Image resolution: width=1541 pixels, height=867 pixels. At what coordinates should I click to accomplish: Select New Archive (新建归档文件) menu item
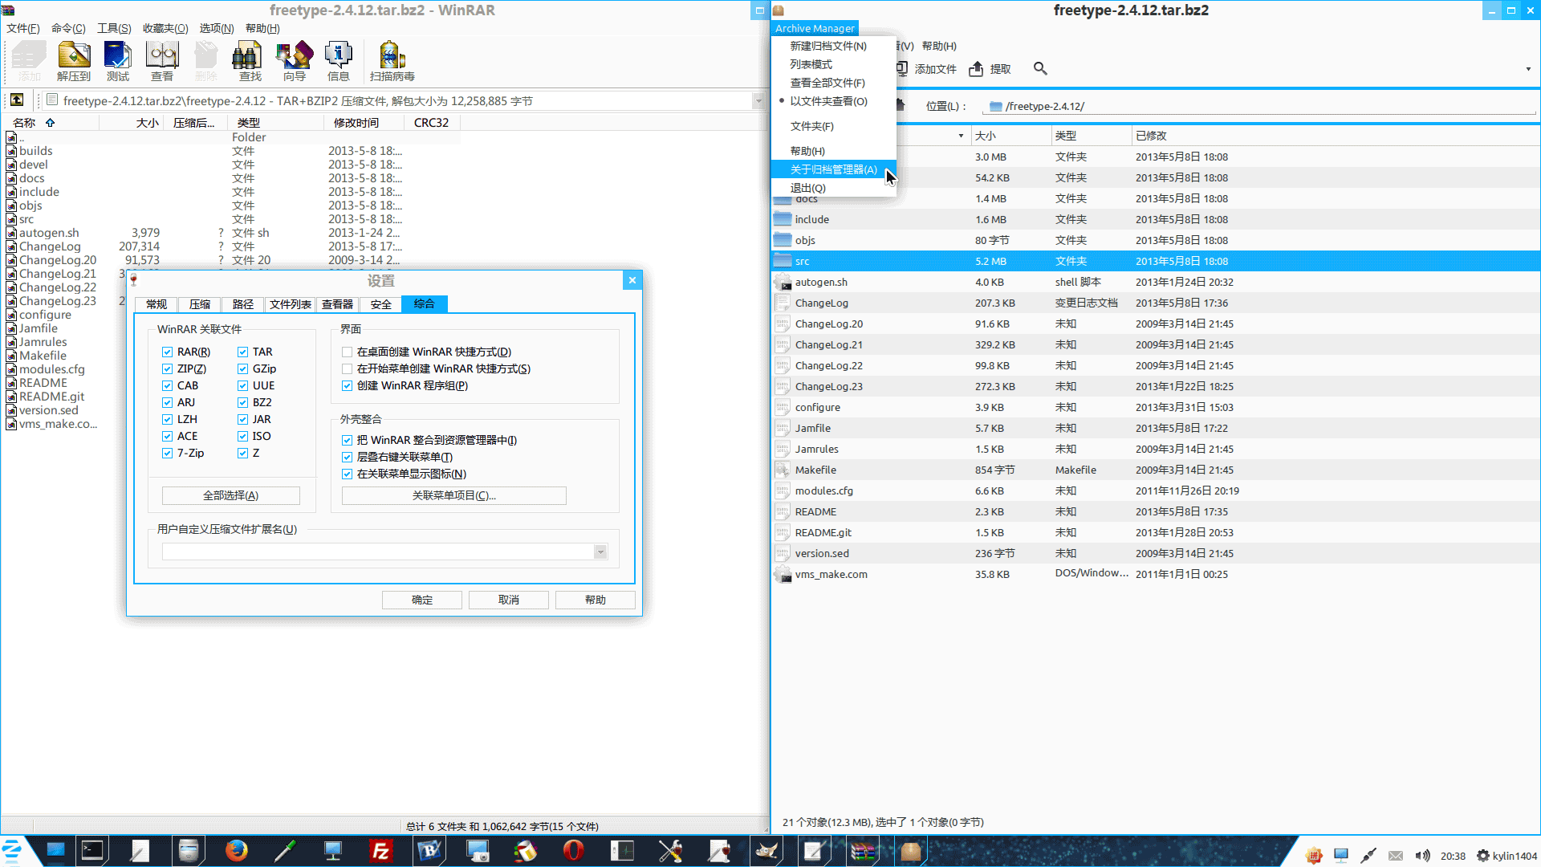tap(833, 46)
